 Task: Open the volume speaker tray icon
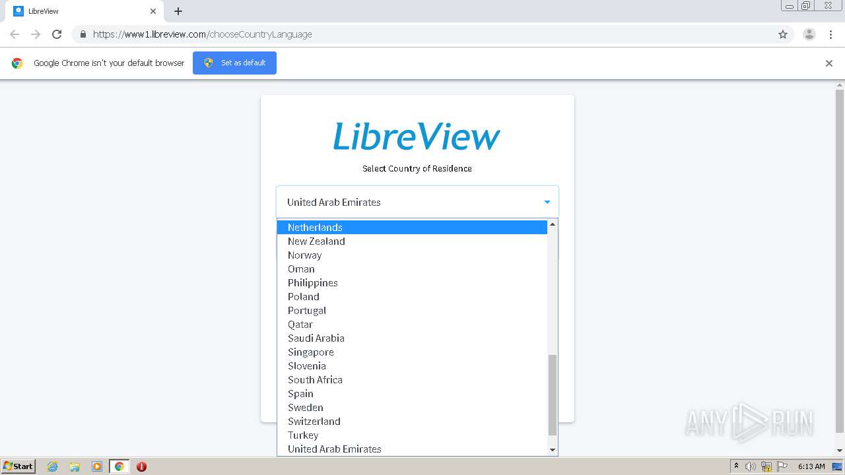pos(751,466)
